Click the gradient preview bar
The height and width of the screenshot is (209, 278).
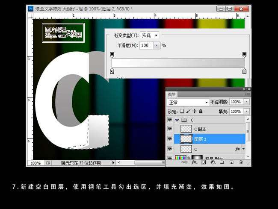pyautogui.click(x=178, y=63)
